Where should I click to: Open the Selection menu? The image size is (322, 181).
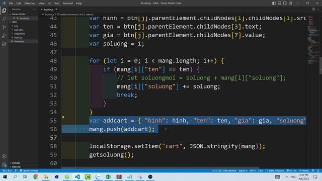tap(30, 4)
